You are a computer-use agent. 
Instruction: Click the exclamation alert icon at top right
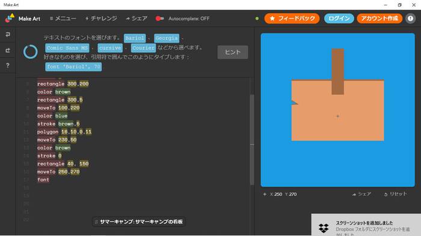click(410, 19)
